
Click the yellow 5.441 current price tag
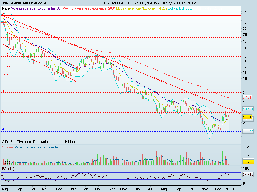(247, 117)
